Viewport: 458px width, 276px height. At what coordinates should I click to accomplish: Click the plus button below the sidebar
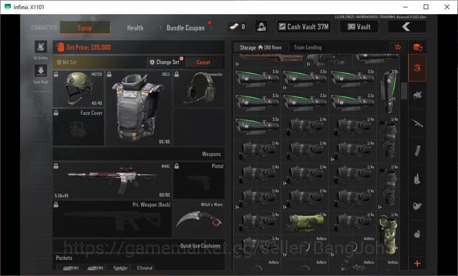[x=416, y=264]
